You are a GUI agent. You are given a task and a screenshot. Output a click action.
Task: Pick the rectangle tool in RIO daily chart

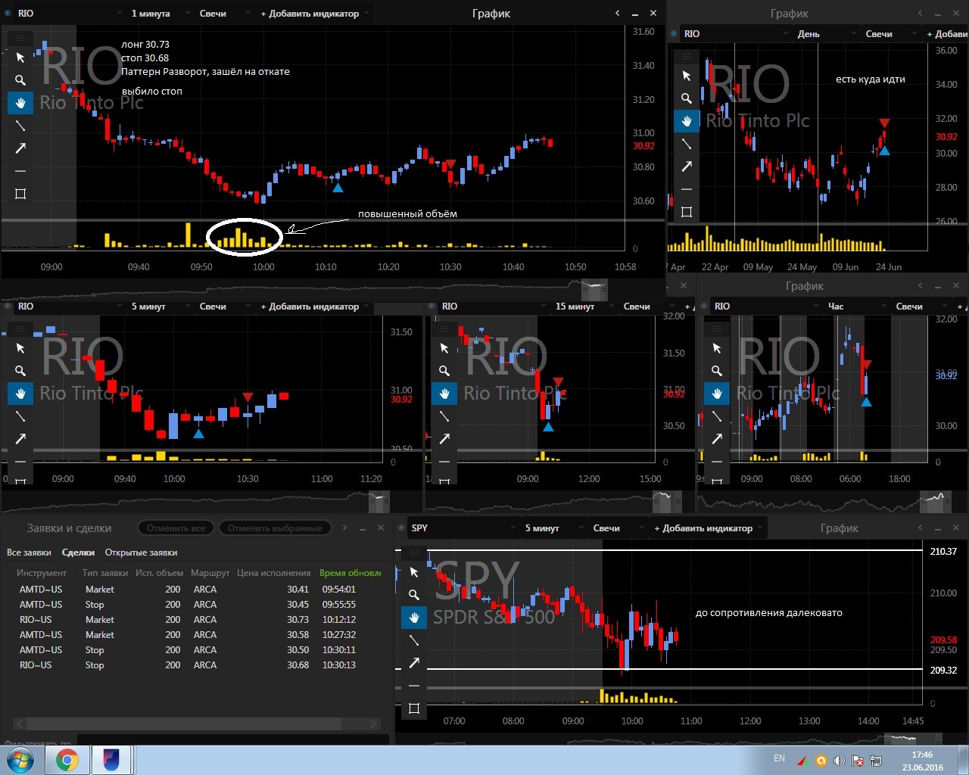687,212
